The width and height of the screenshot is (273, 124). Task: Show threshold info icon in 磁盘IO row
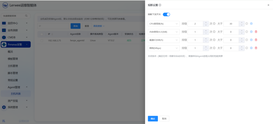[x=247, y=40]
